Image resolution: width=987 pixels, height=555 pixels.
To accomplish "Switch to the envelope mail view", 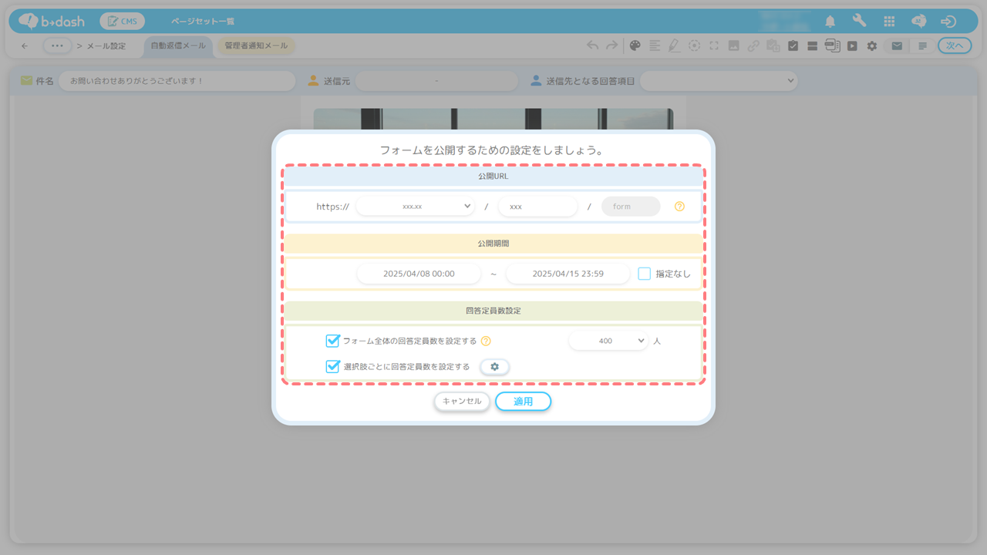I will 897,45.
